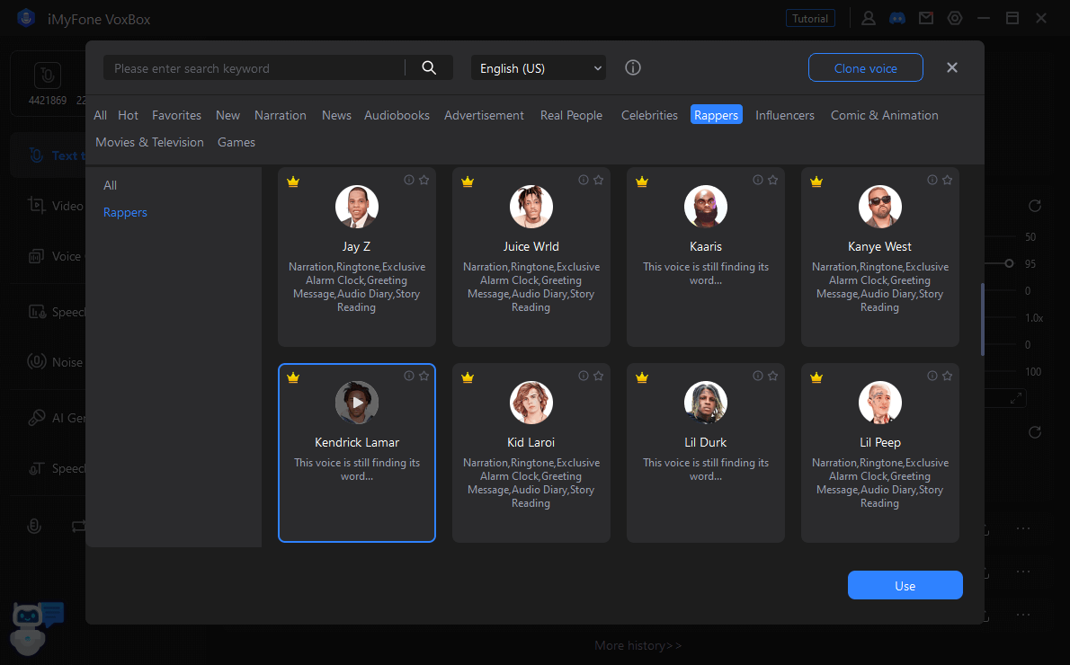Open the Games category tab
Image resolution: width=1070 pixels, height=665 pixels.
click(x=236, y=142)
